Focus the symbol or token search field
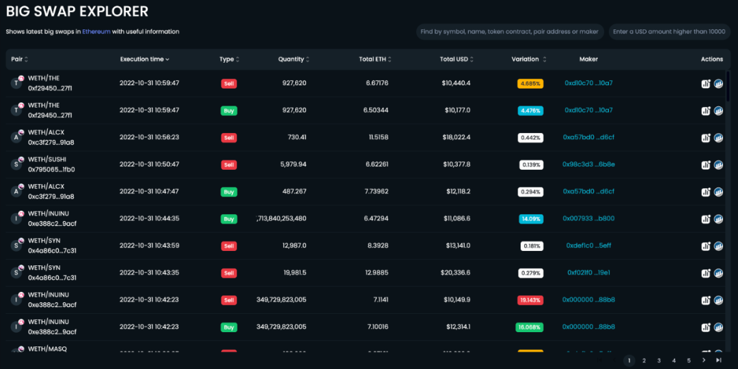The height and width of the screenshot is (369, 738). coord(509,31)
